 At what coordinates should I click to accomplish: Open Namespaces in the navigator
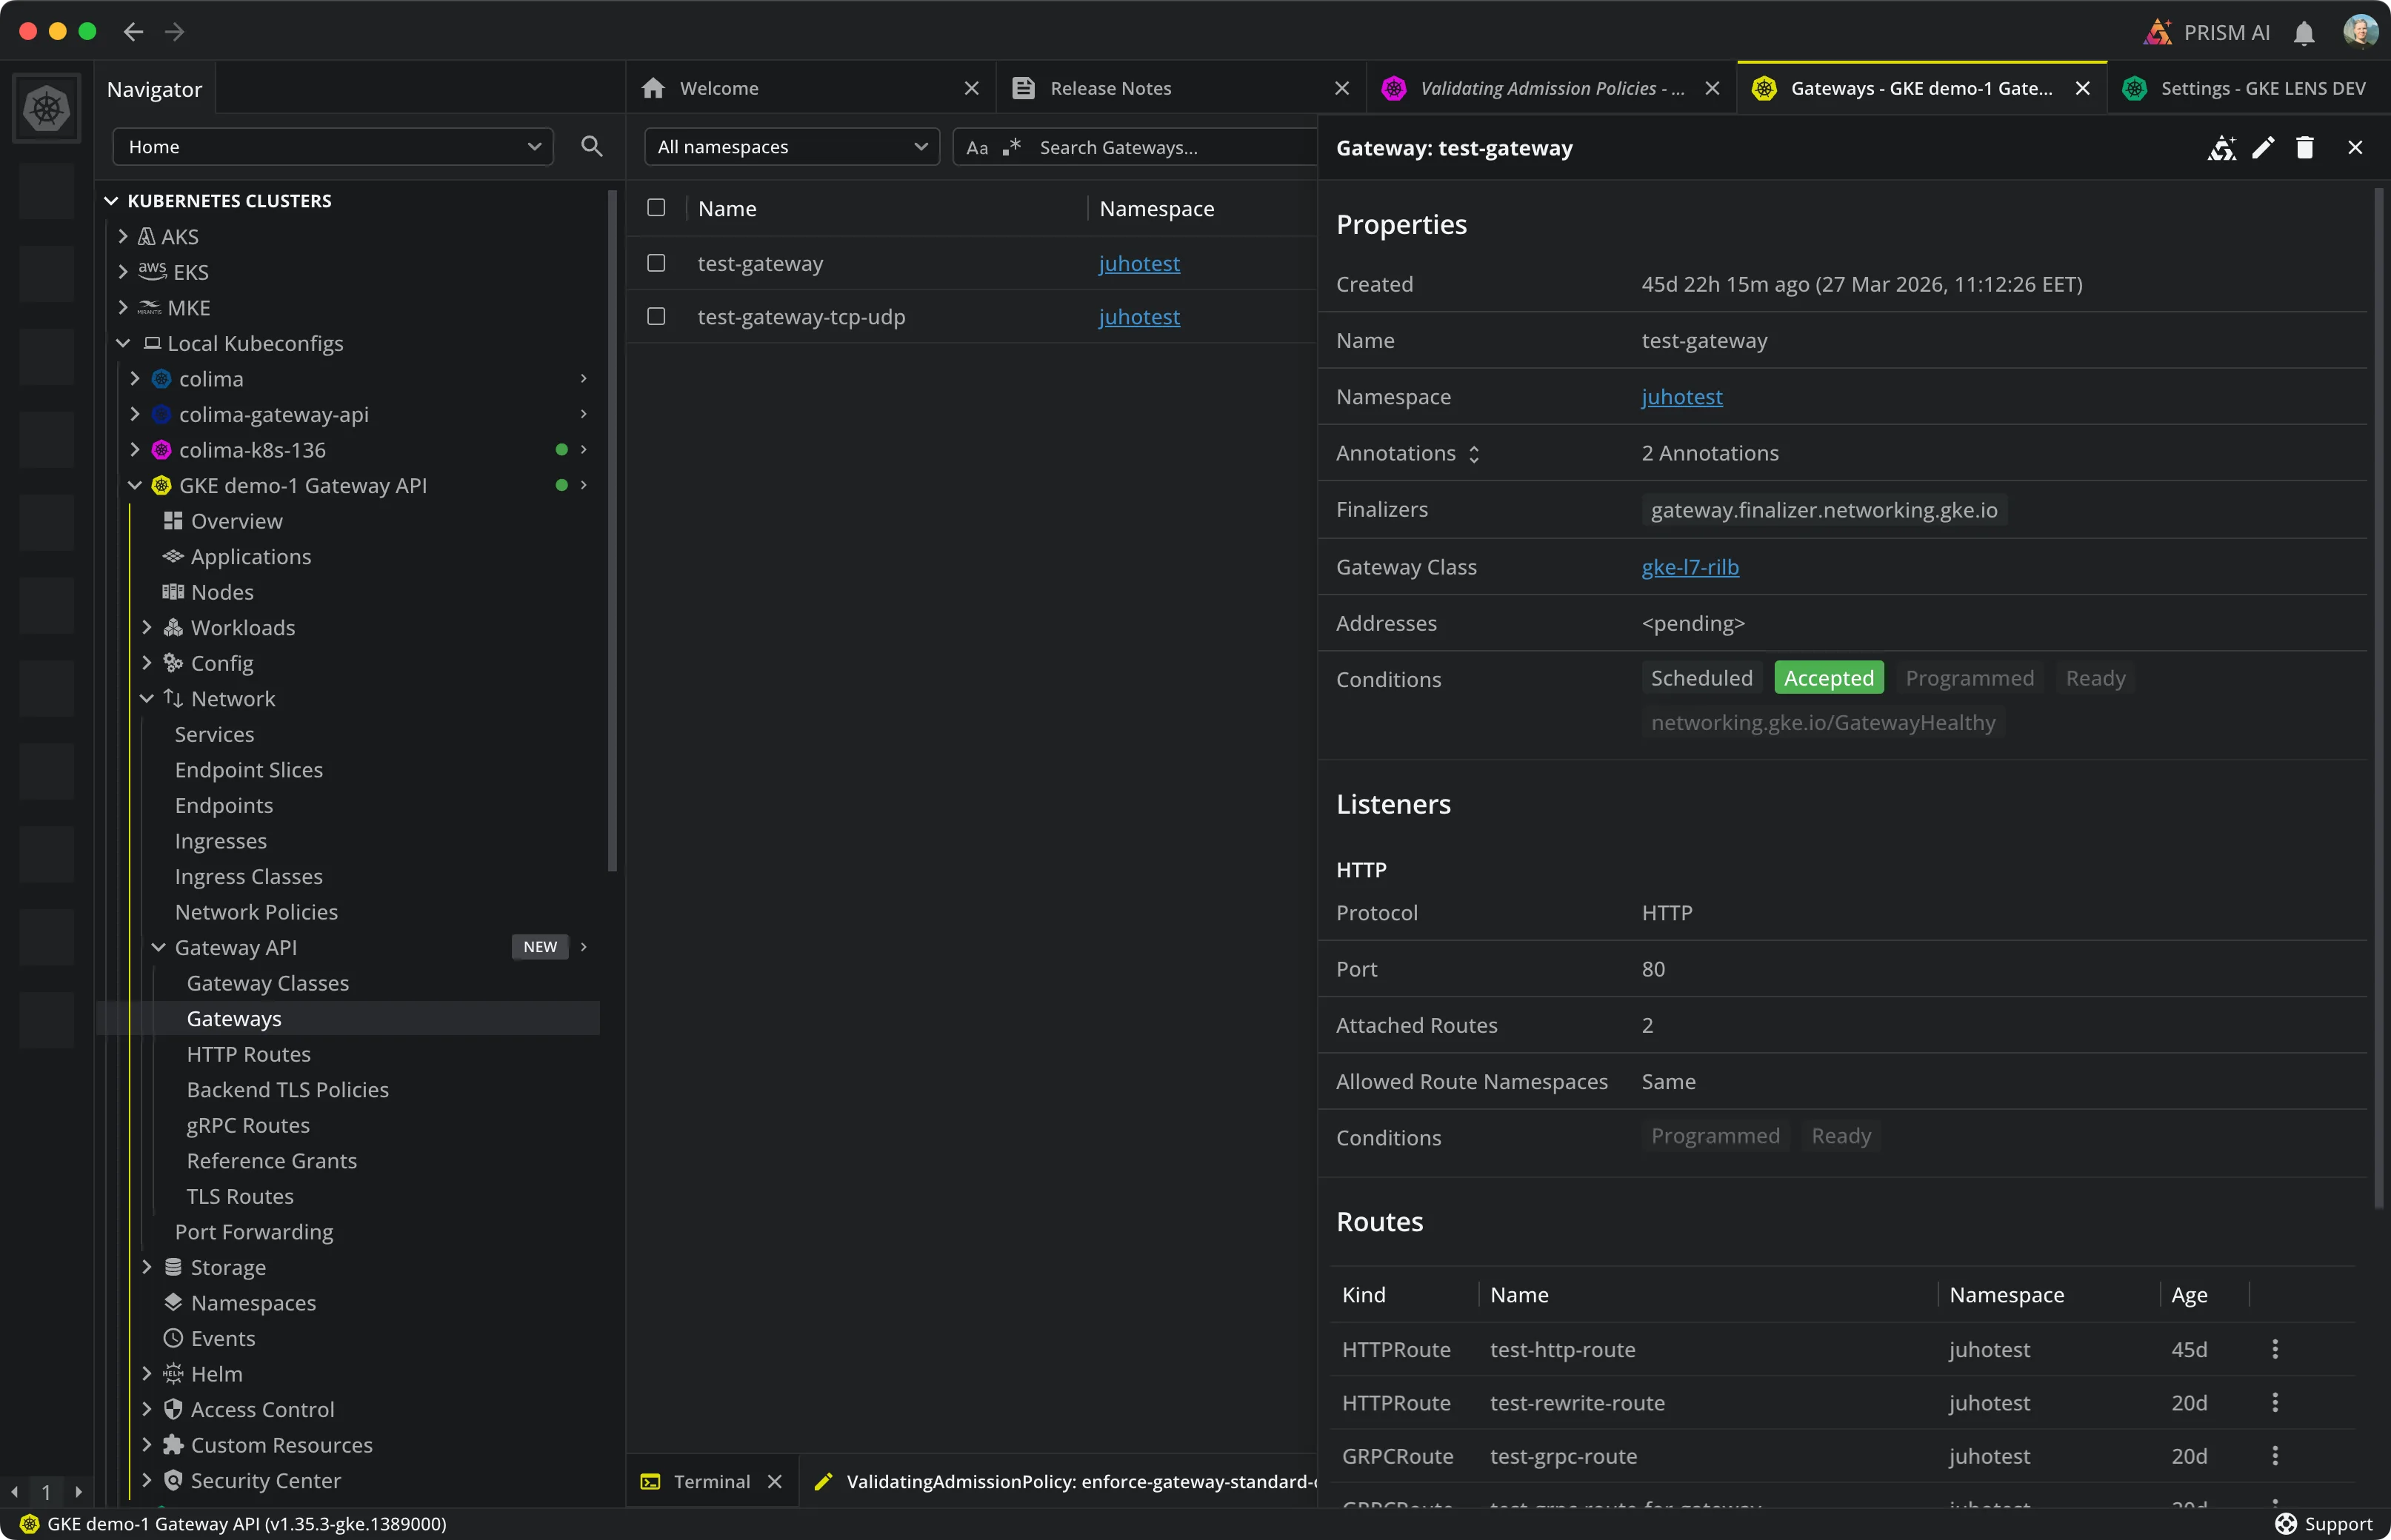[253, 1302]
